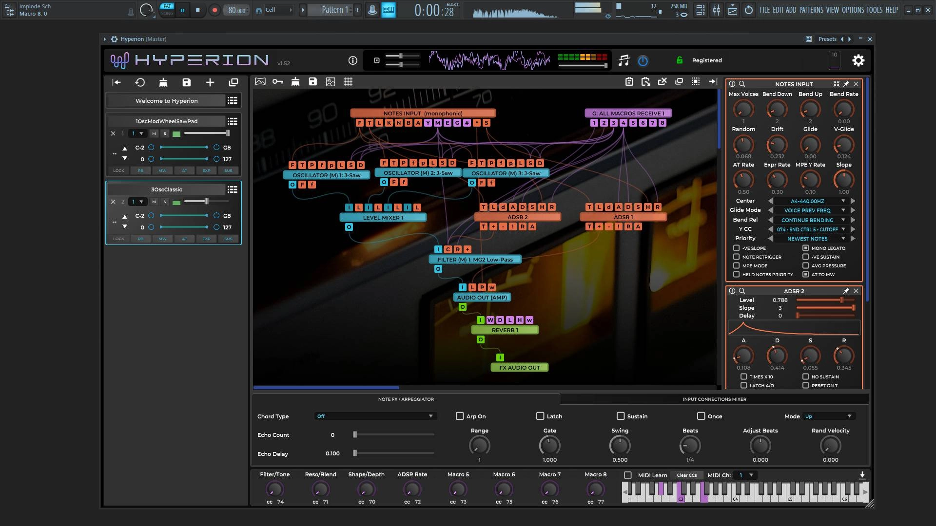Image resolution: width=936 pixels, height=526 pixels.
Task: Click the Hyperion info icon in header
Action: pos(352,60)
